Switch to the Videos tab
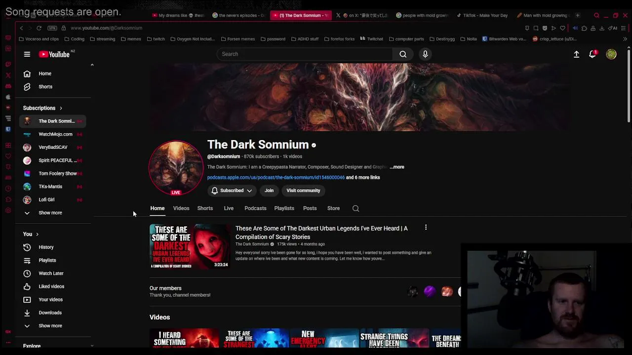The image size is (632, 355). [181, 208]
